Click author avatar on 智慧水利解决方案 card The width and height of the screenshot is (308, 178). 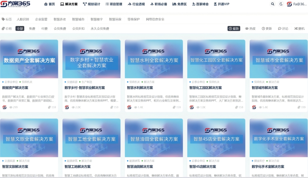(x=129, y=107)
